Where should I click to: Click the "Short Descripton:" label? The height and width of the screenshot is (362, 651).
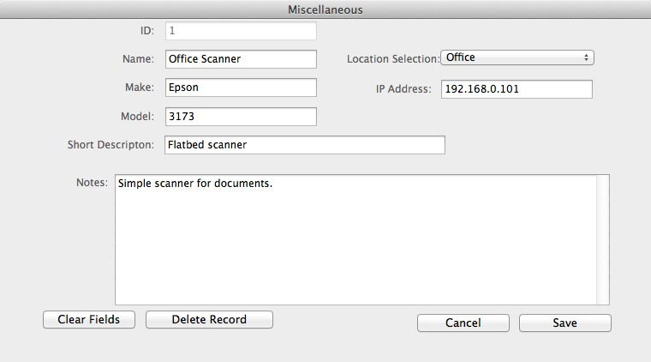(x=110, y=145)
